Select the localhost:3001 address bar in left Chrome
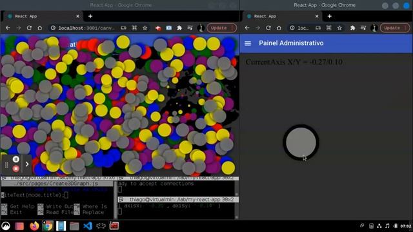Screen dimensions: 413x232 point(86,28)
